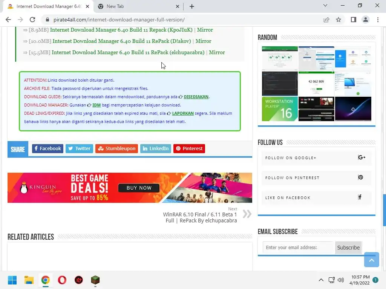386x289 pixels.
Task: Click Kinguin Buy Now banner button
Action: [139, 188]
